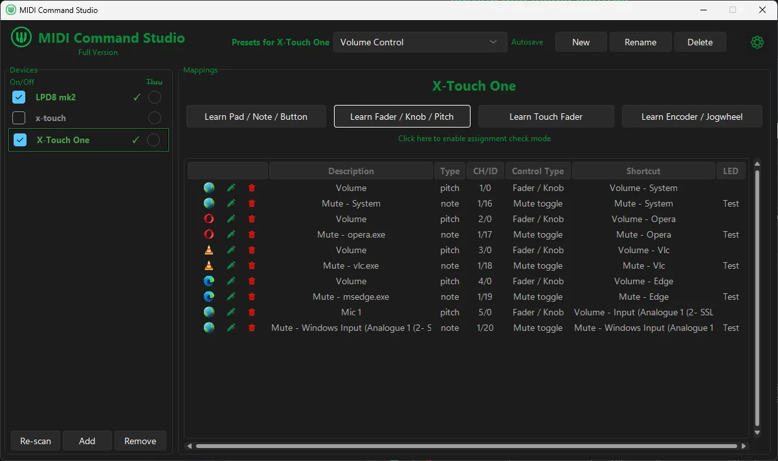Remove the selected device
This screenshot has height=461, width=778.
click(x=140, y=441)
